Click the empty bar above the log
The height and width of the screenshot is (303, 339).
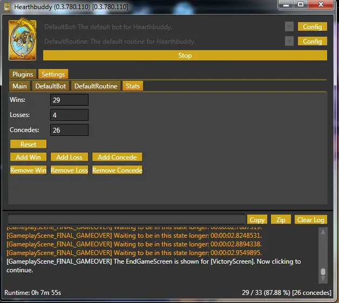pos(126,219)
